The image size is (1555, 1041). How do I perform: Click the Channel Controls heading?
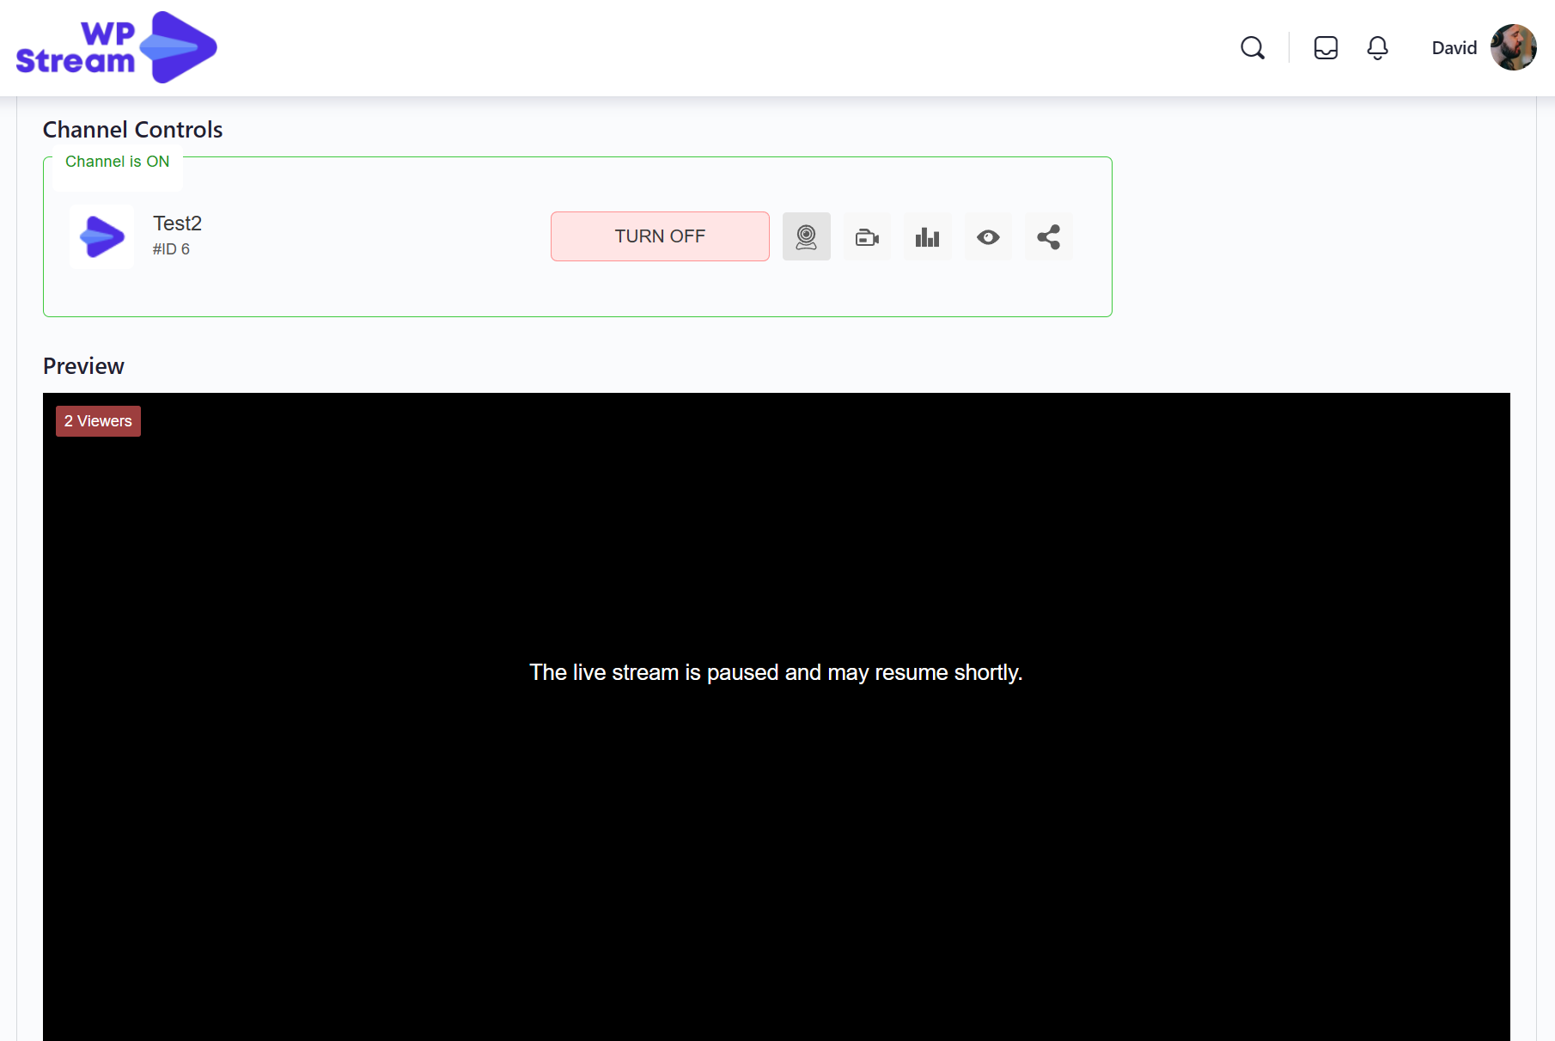pyautogui.click(x=132, y=130)
